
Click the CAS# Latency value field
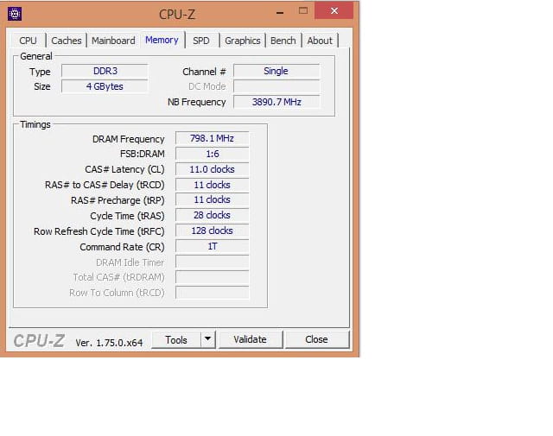pos(212,169)
